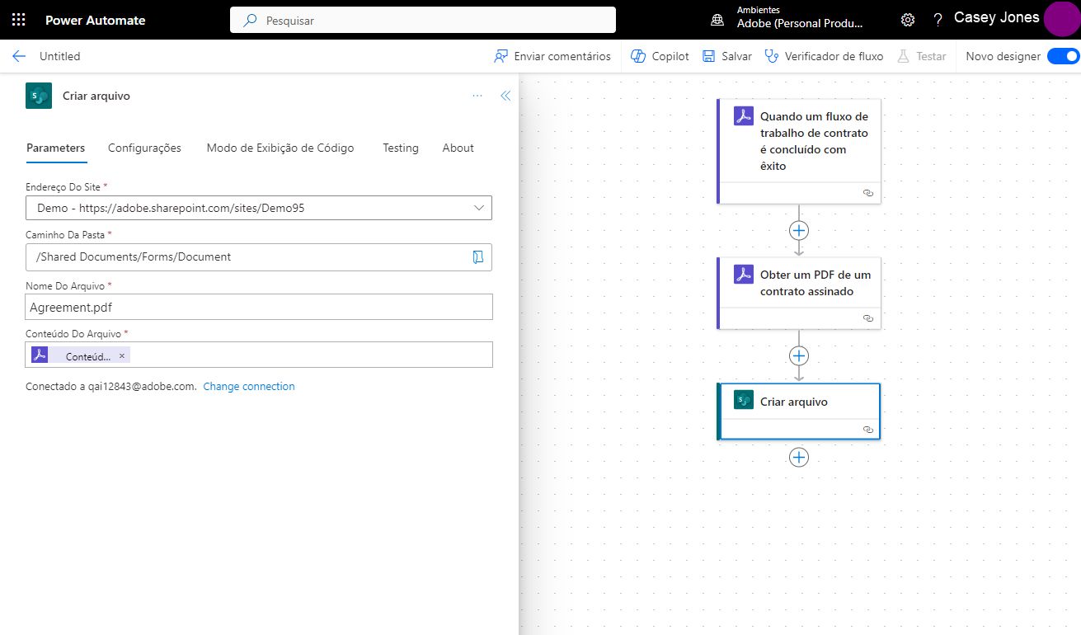Image resolution: width=1081 pixels, height=635 pixels.
Task: Open the About tab
Action: coord(458,148)
